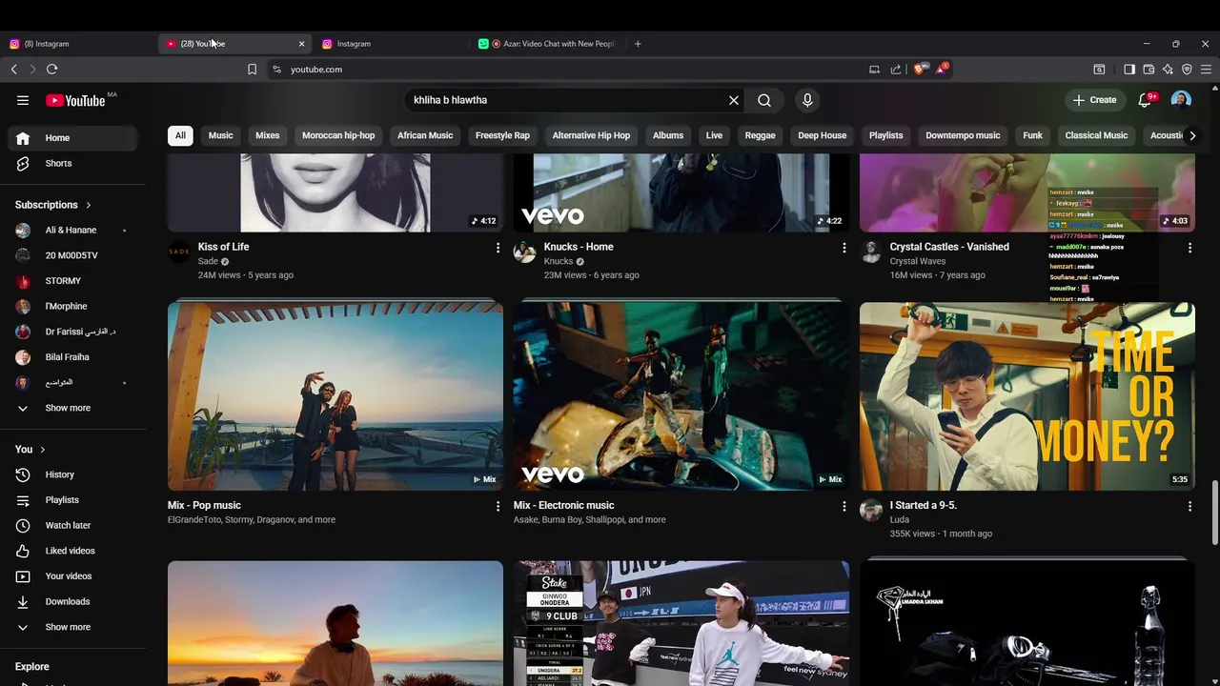Open Brave Wallet icon
This screenshot has height=686, width=1220.
click(1149, 70)
